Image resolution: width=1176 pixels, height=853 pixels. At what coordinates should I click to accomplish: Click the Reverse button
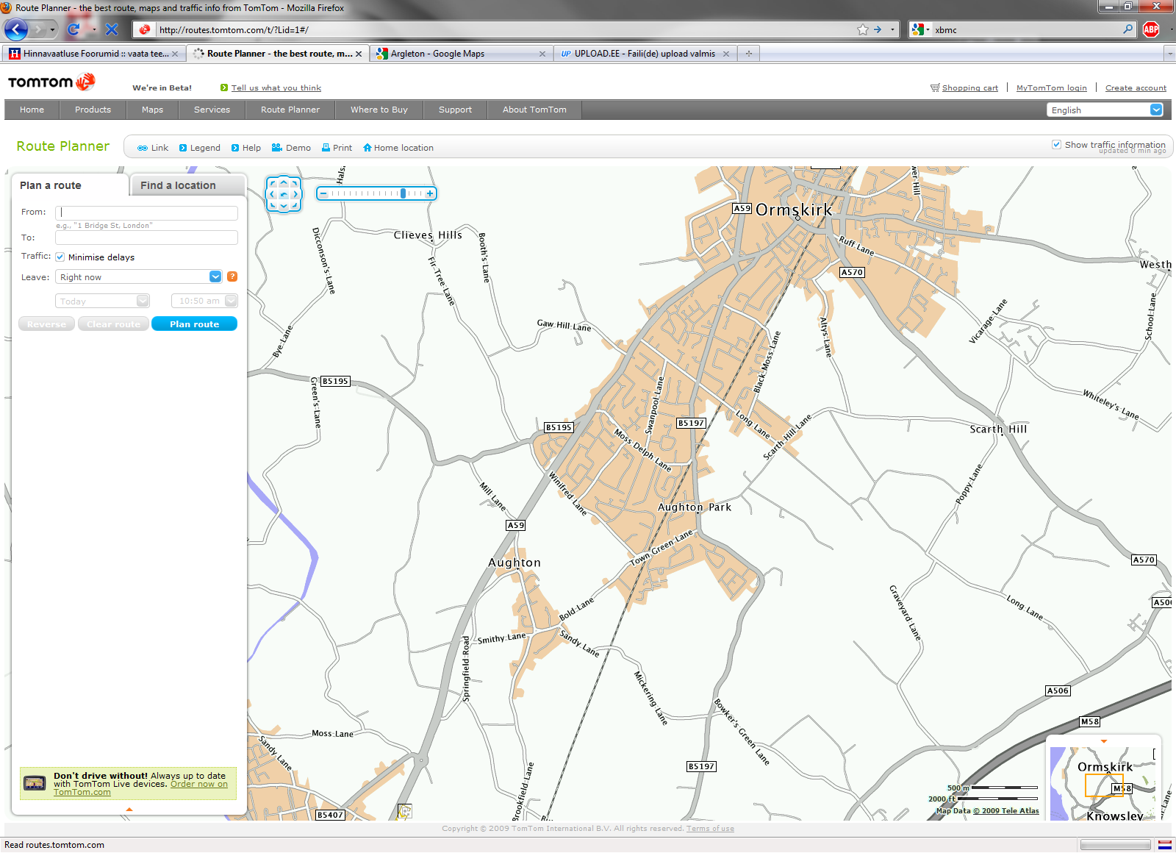[46, 324]
